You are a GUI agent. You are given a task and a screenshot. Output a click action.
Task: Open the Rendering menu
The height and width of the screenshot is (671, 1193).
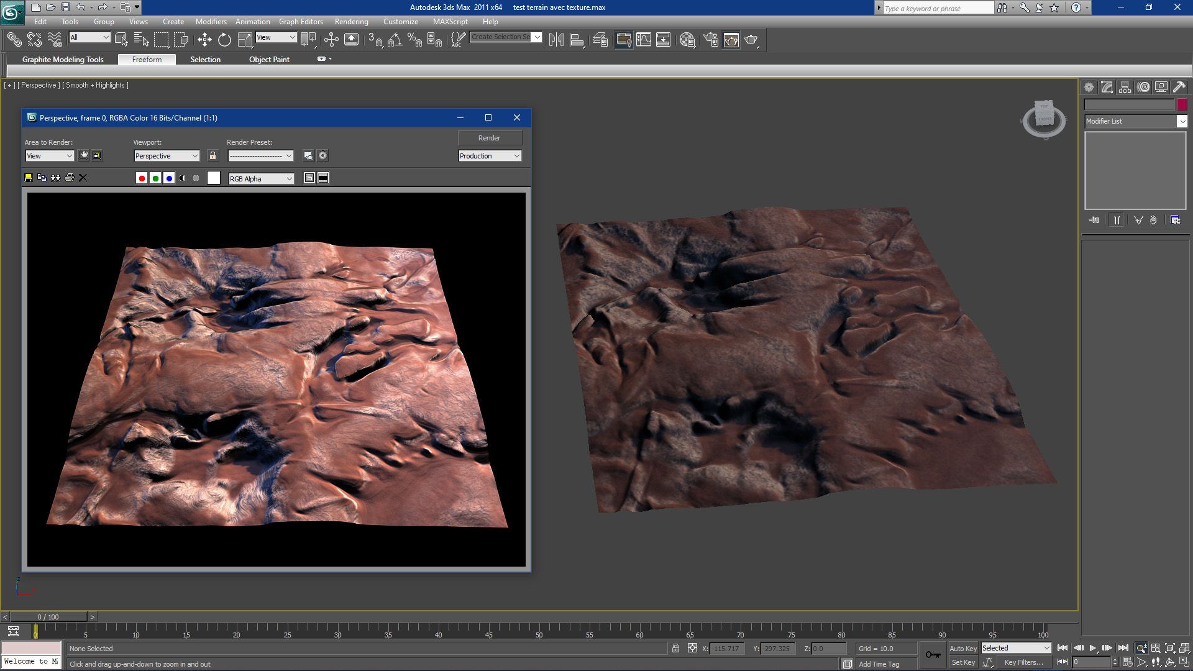click(351, 21)
